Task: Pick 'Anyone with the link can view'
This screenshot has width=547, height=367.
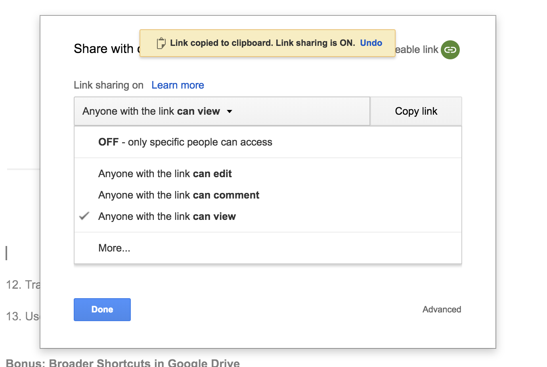Action: (x=167, y=217)
